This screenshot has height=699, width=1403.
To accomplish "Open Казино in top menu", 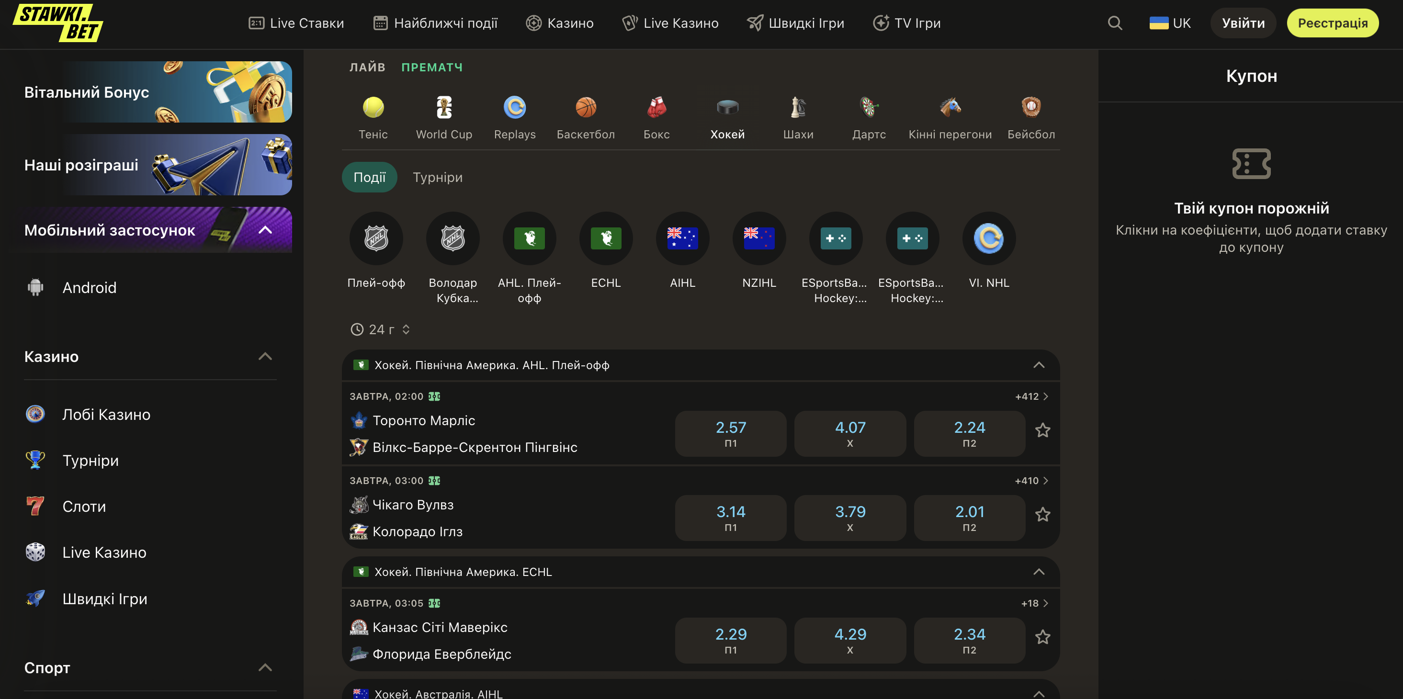I will (x=559, y=23).
